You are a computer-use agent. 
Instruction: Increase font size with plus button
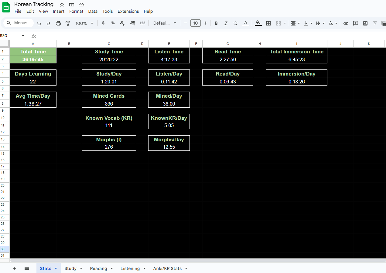[x=205, y=23]
